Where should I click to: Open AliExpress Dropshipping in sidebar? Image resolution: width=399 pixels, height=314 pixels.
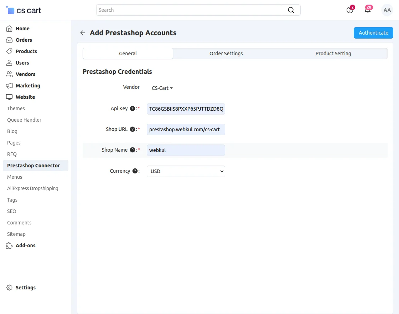(x=32, y=188)
